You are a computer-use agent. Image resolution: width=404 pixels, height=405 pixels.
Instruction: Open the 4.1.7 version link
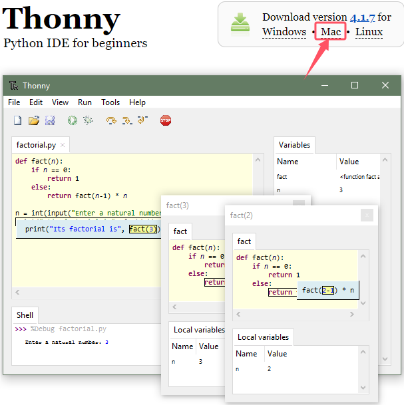point(362,17)
